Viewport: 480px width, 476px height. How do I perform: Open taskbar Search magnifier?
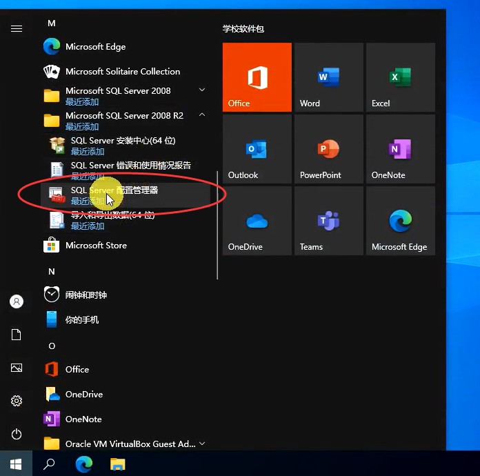(49, 464)
